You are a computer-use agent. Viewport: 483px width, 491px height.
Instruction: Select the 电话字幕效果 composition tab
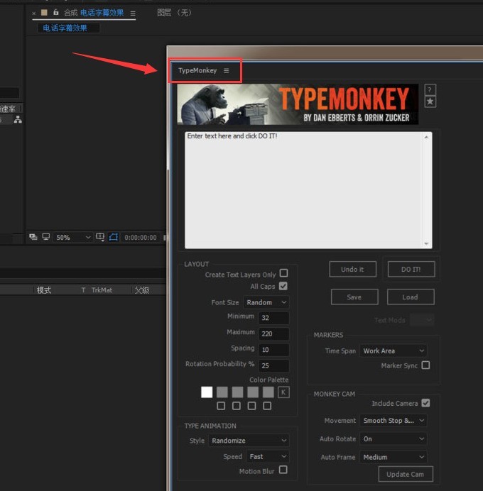[x=65, y=28]
